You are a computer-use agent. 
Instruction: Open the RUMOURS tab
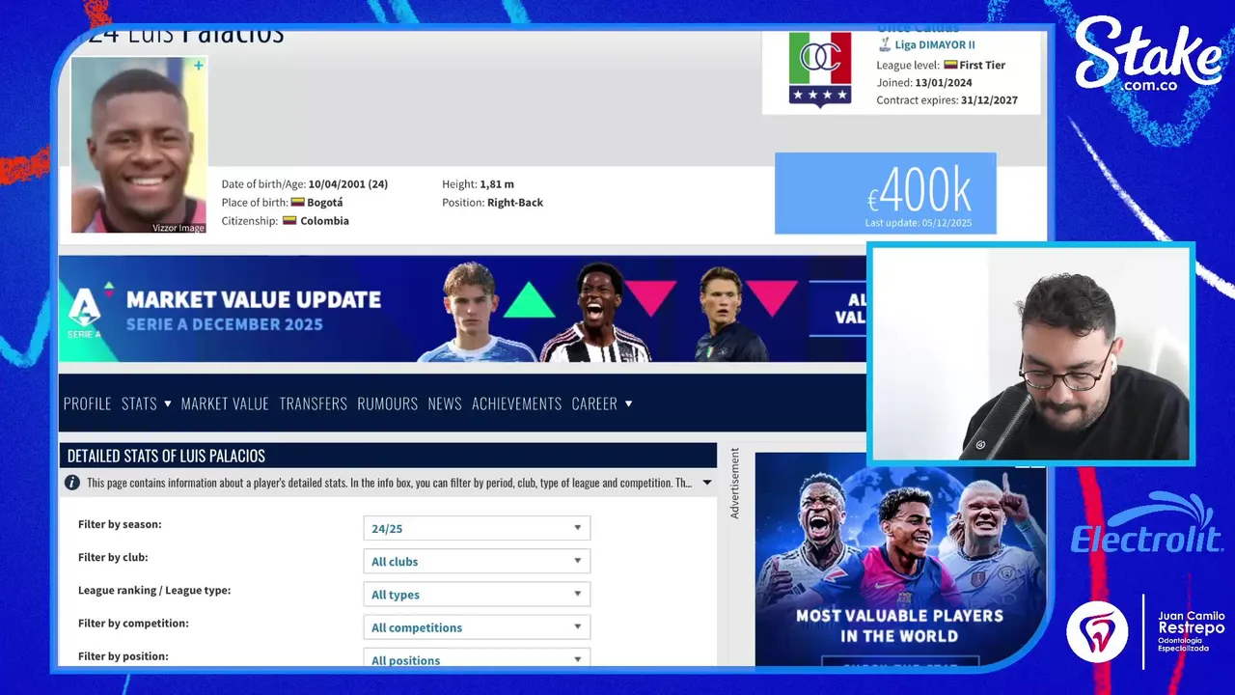point(388,403)
